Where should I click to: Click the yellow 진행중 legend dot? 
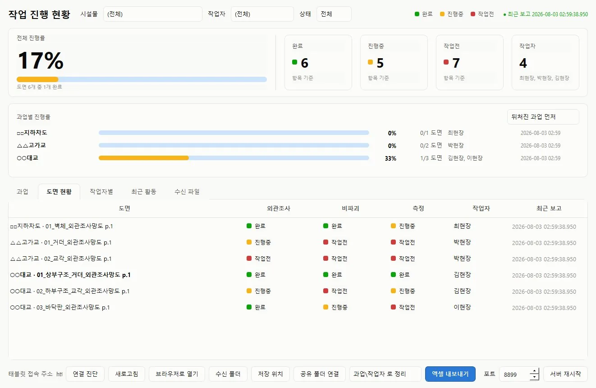tap(442, 14)
